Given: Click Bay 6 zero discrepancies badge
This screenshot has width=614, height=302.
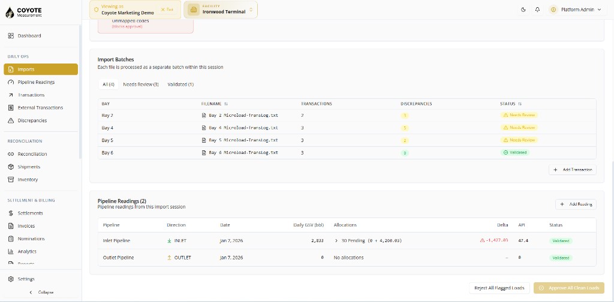Looking at the screenshot, I should click(x=405, y=153).
